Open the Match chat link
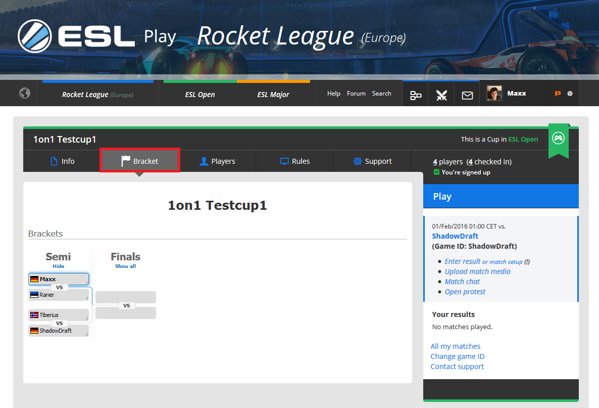The height and width of the screenshot is (408, 599). (x=462, y=282)
